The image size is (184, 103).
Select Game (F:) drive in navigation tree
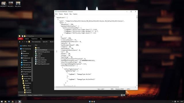point(24,74)
